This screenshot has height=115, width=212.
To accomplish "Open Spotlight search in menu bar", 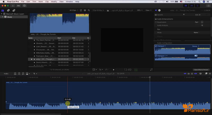I will click(x=200, y=2).
